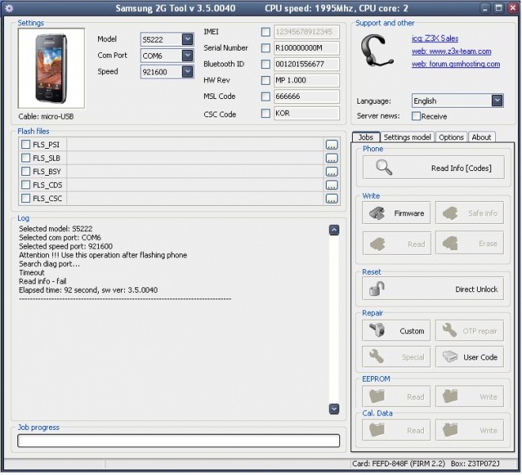Browse for the FLS_PSI flash file
This screenshot has height=475, width=522.
point(331,145)
